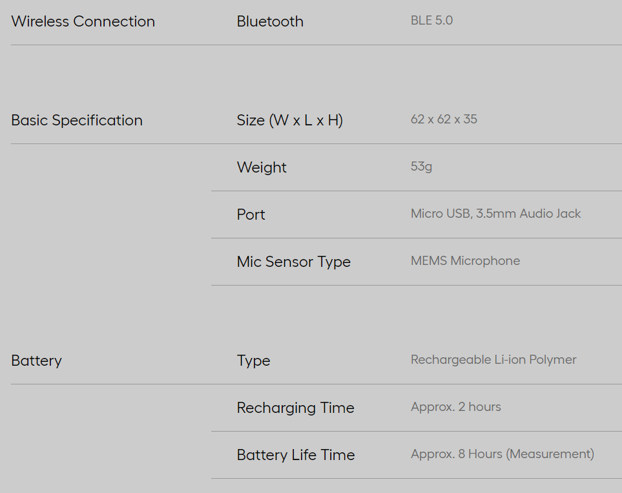
Task: Select the Weight row label
Action: (262, 167)
